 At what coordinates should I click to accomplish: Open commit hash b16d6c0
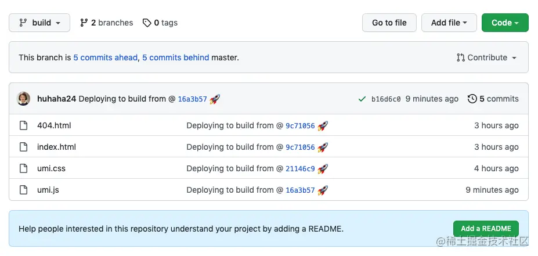click(386, 99)
